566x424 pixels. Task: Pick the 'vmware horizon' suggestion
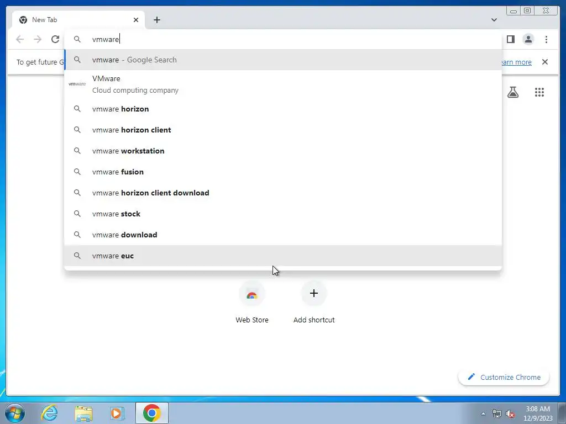[x=283, y=109]
